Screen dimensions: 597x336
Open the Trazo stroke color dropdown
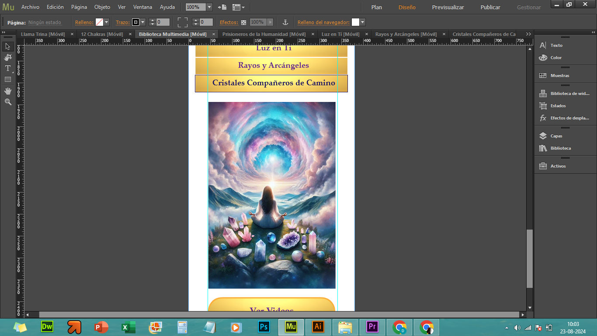click(x=142, y=22)
